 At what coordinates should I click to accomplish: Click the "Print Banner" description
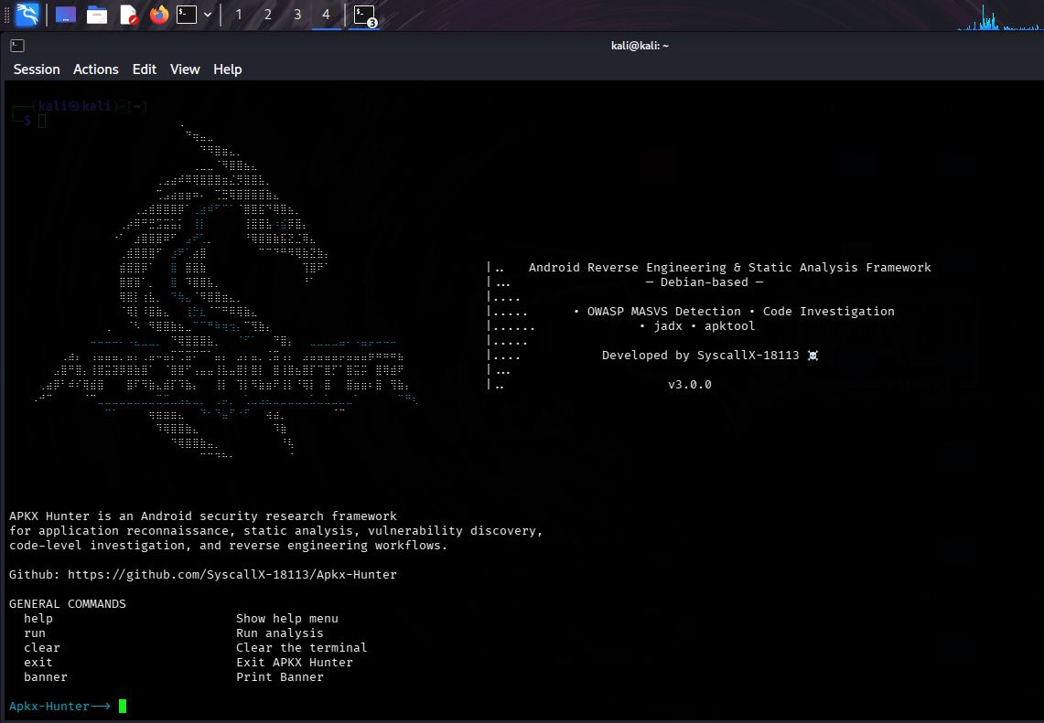(x=280, y=677)
